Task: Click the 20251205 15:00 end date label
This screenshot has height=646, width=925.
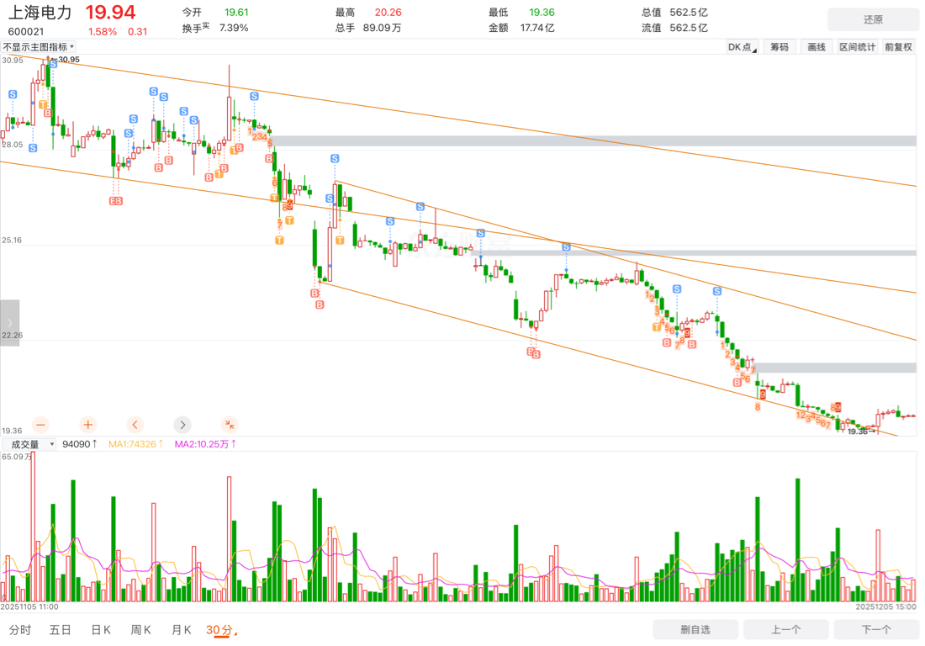Action: [x=885, y=606]
